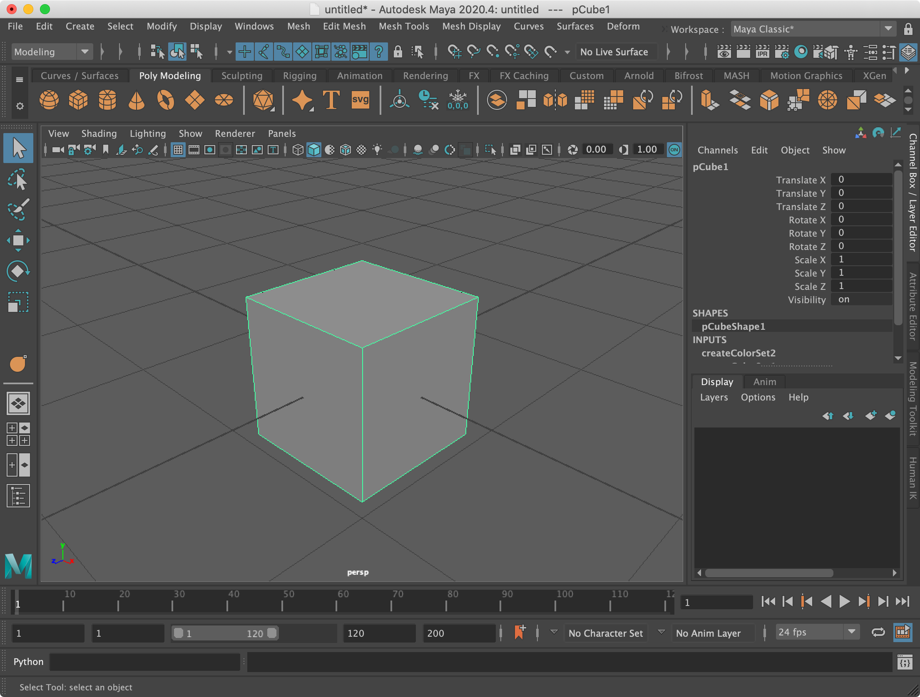The image size is (920, 697).
Task: Click polygon type text shelf icon
Action: (x=331, y=100)
